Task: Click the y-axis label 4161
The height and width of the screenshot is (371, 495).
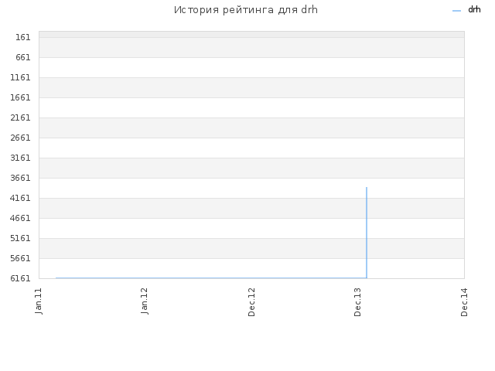Action: tap(20, 198)
